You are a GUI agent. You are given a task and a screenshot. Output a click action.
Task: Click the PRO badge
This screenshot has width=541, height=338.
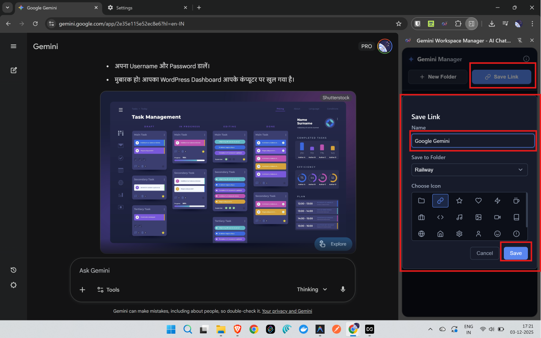pos(367,46)
